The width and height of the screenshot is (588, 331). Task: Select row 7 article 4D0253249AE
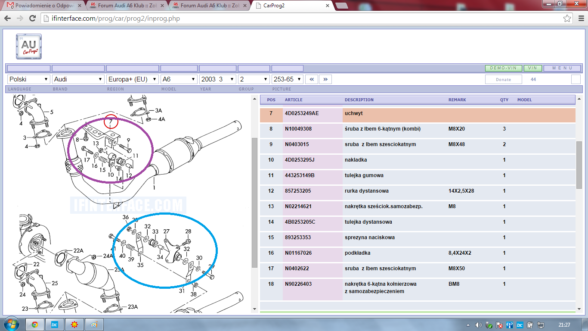pyautogui.click(x=302, y=113)
